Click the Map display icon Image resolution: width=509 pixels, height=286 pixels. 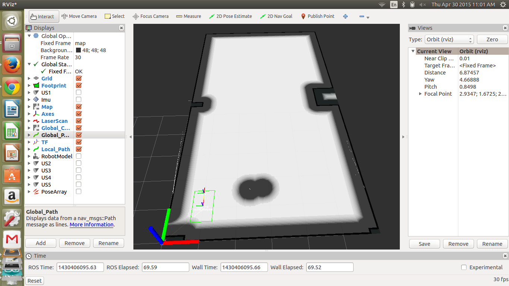(36, 107)
